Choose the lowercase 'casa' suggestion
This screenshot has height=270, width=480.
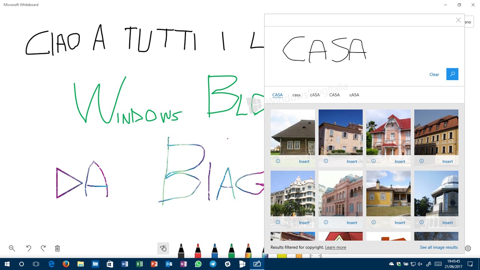tap(296, 95)
